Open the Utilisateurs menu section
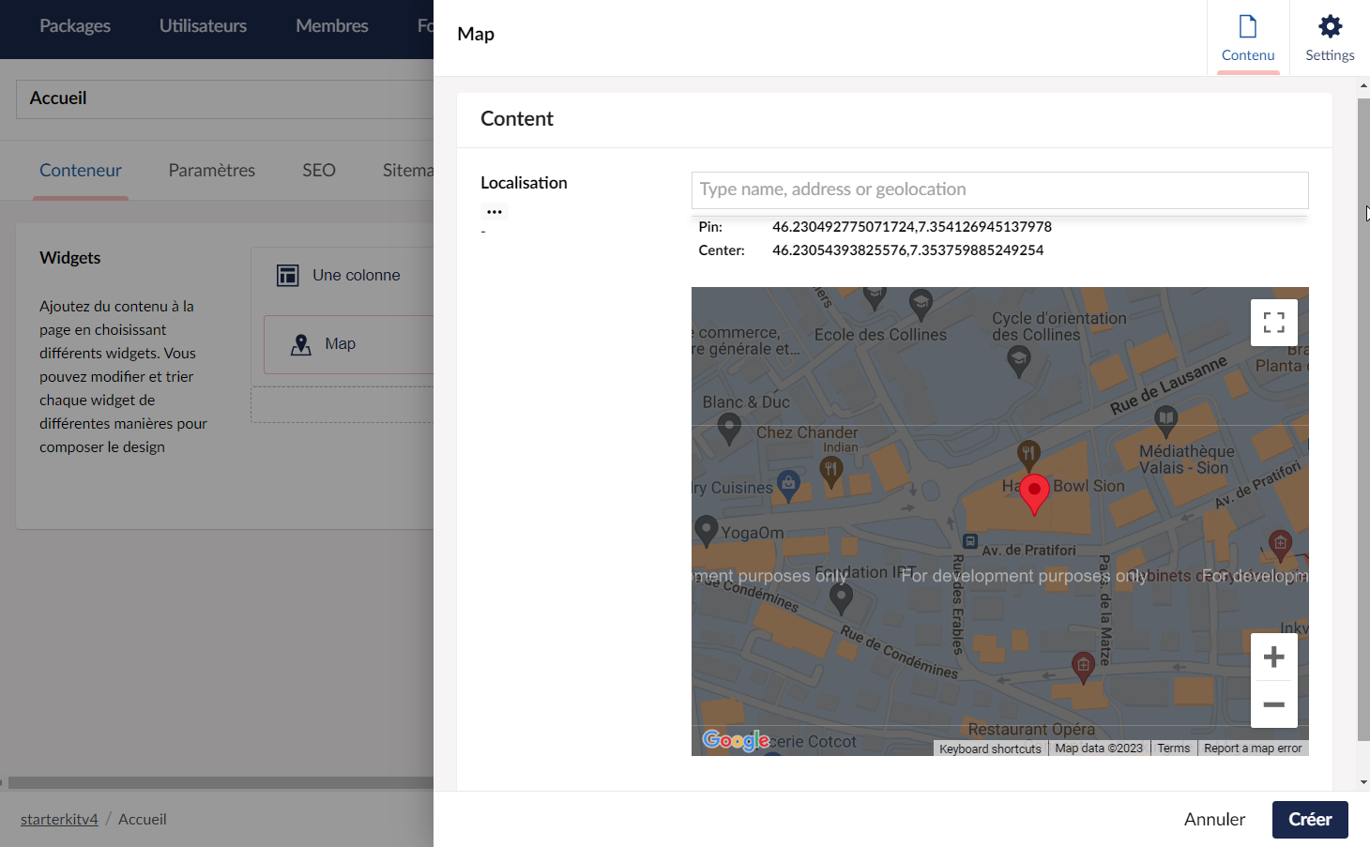1370x847 pixels. click(x=203, y=26)
